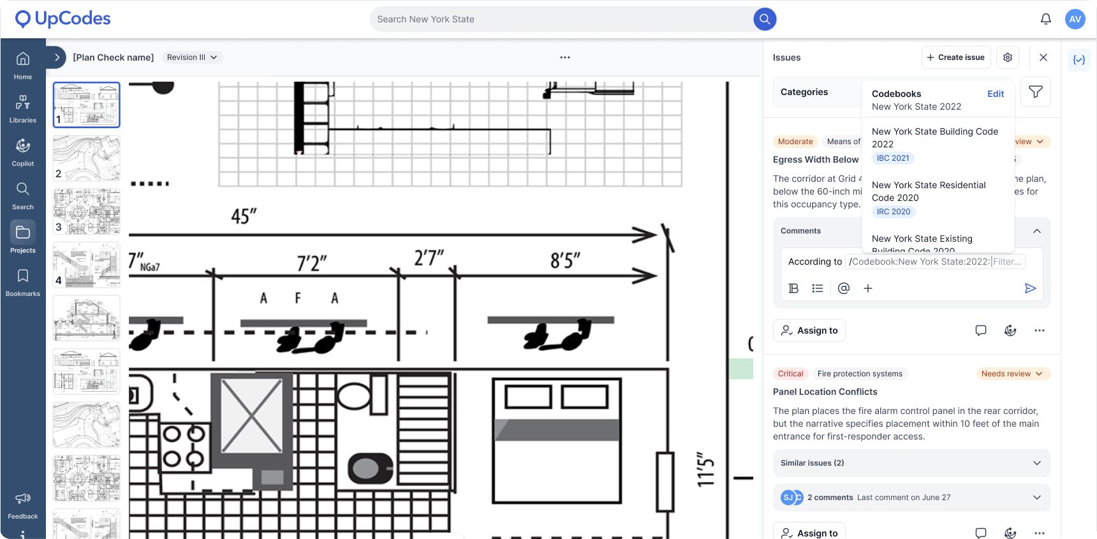The height and width of the screenshot is (539, 1097).
Task: Open the AV user avatar menu
Action: coord(1075,19)
